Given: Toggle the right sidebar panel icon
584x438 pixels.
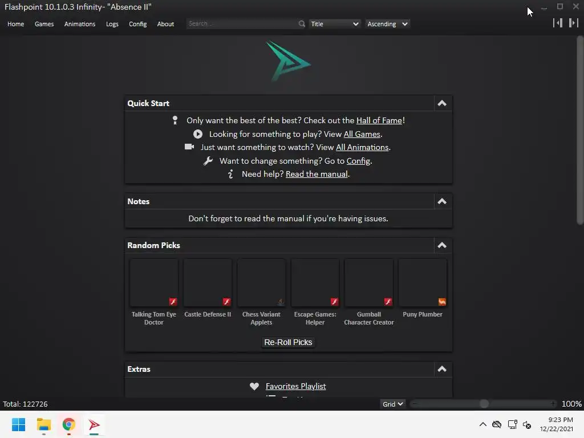Looking at the screenshot, I should coord(574,23).
